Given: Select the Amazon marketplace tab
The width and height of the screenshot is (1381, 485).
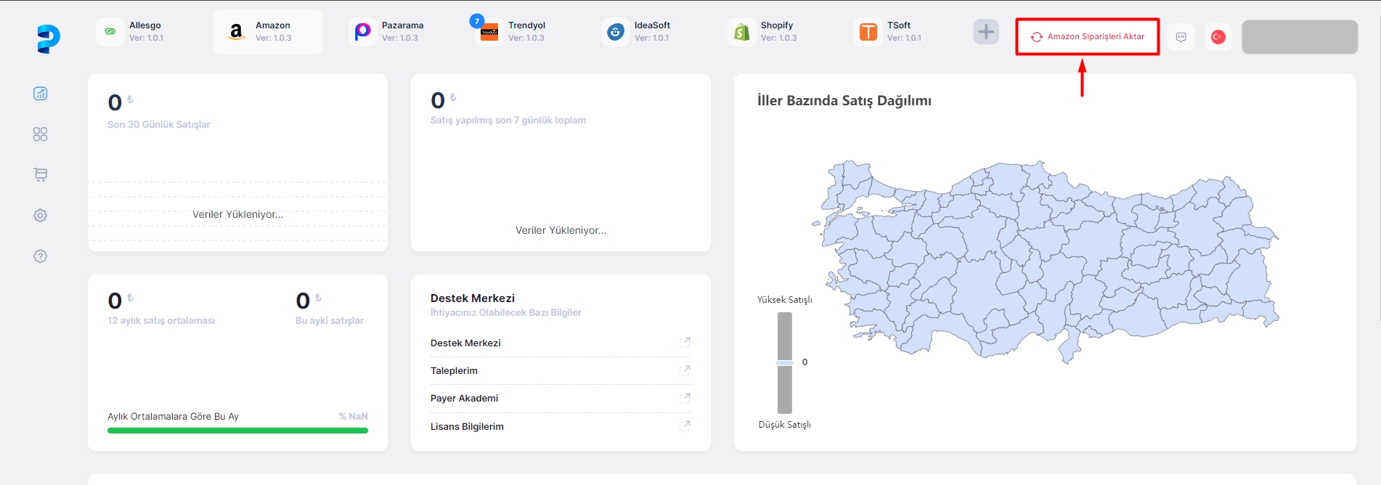Looking at the screenshot, I should coord(268,32).
